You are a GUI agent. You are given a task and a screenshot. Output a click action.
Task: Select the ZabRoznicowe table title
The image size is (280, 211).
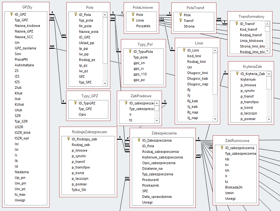237,141
